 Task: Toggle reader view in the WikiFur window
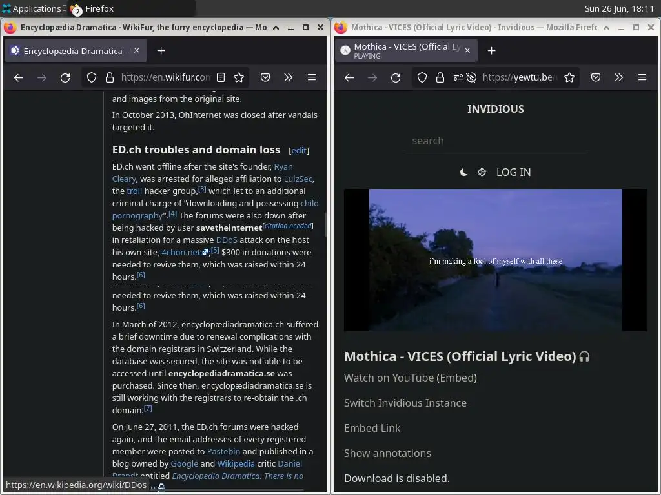[221, 77]
